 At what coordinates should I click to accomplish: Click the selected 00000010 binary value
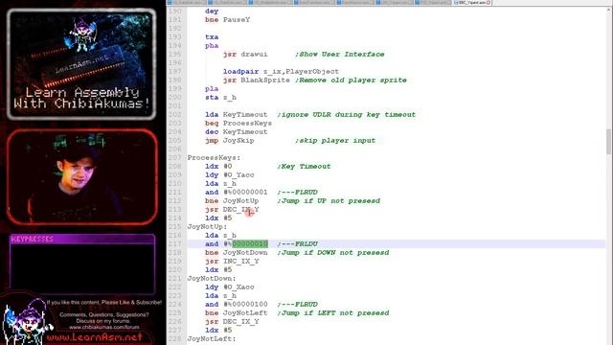coord(250,244)
